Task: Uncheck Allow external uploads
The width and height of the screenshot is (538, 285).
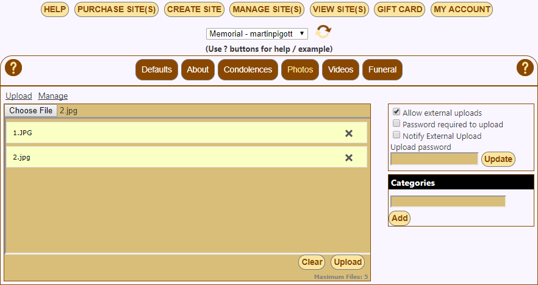Action: pyautogui.click(x=396, y=113)
